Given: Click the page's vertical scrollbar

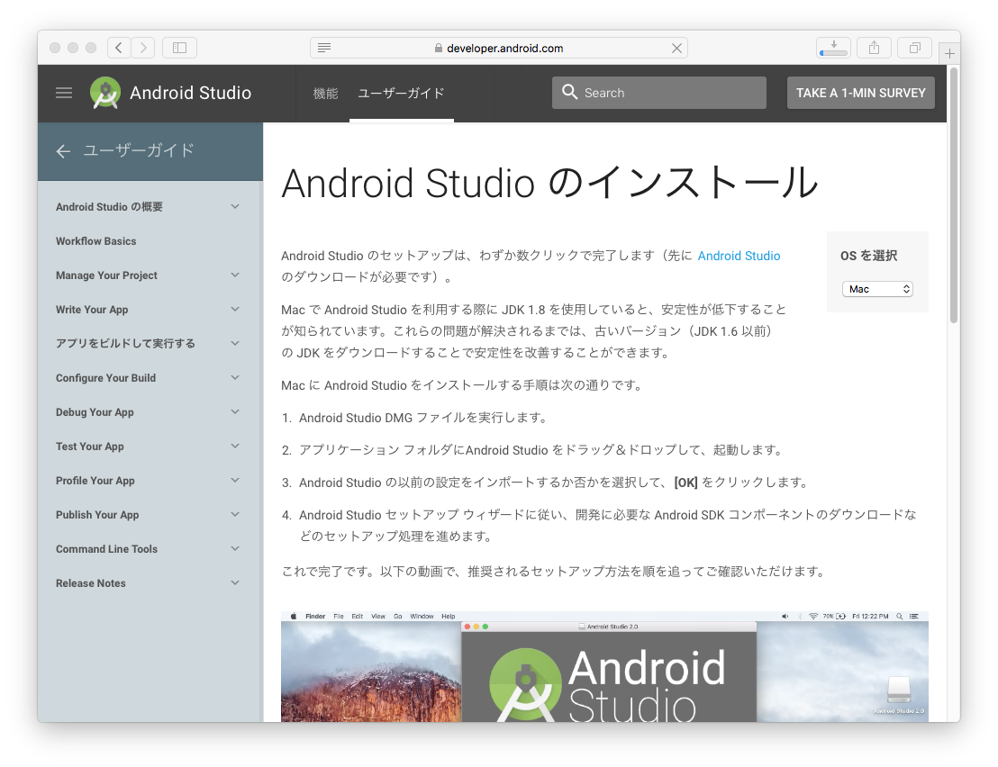Looking at the screenshot, I should tap(954, 194).
